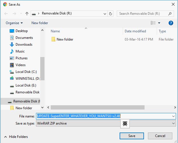The image size is (178, 143).
Task: Click the 03-Mar-16 4:17 PM date cell
Action: click(x=139, y=39)
